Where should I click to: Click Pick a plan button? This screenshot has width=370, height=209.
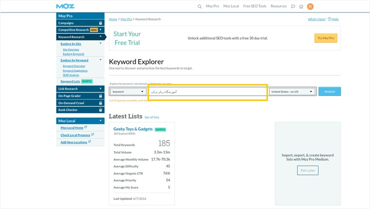click(x=307, y=170)
